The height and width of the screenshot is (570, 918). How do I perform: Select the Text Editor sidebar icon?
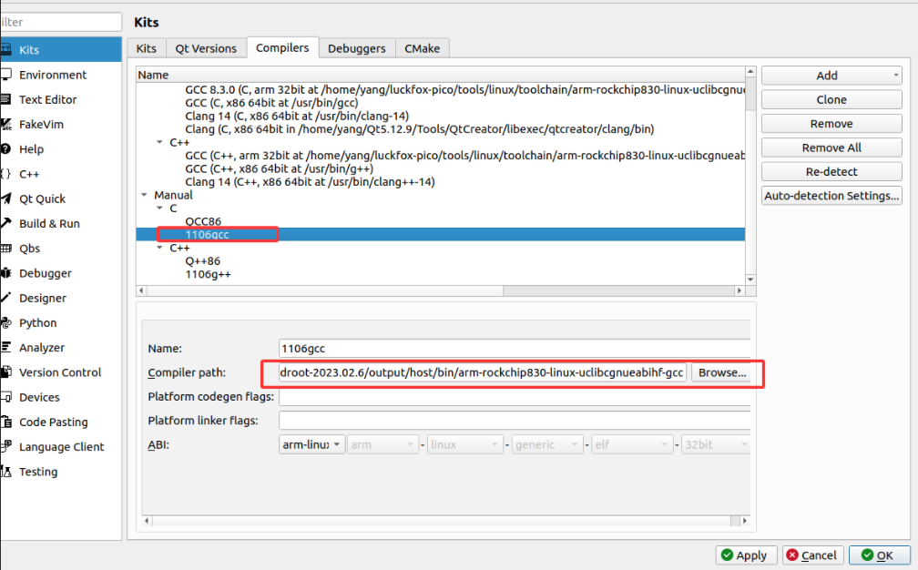[5, 99]
